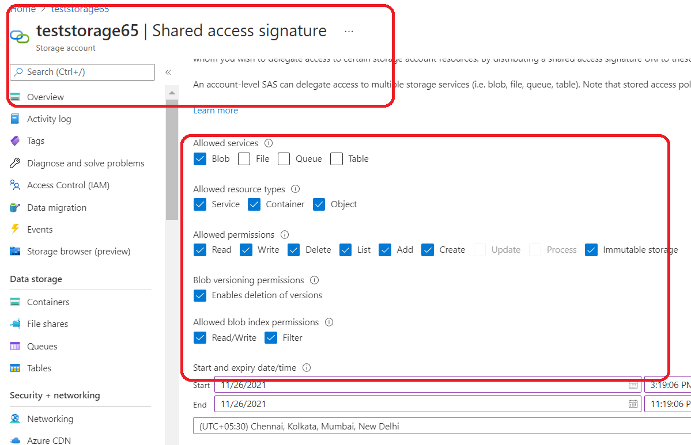This screenshot has height=445, width=691.
Task: Click the Data migration bucket icon
Action: tap(15, 207)
